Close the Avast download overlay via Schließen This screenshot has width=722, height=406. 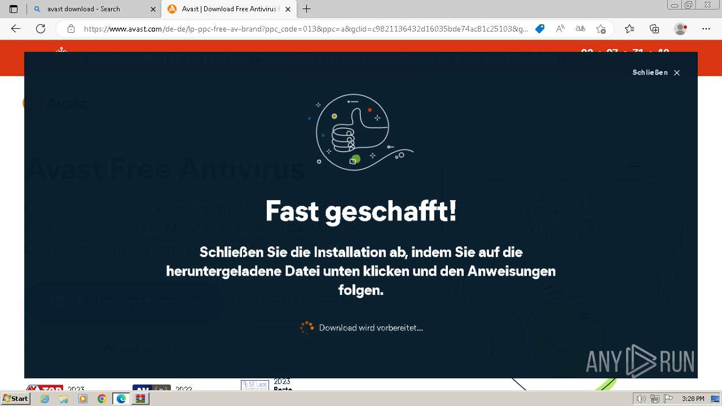(x=656, y=73)
